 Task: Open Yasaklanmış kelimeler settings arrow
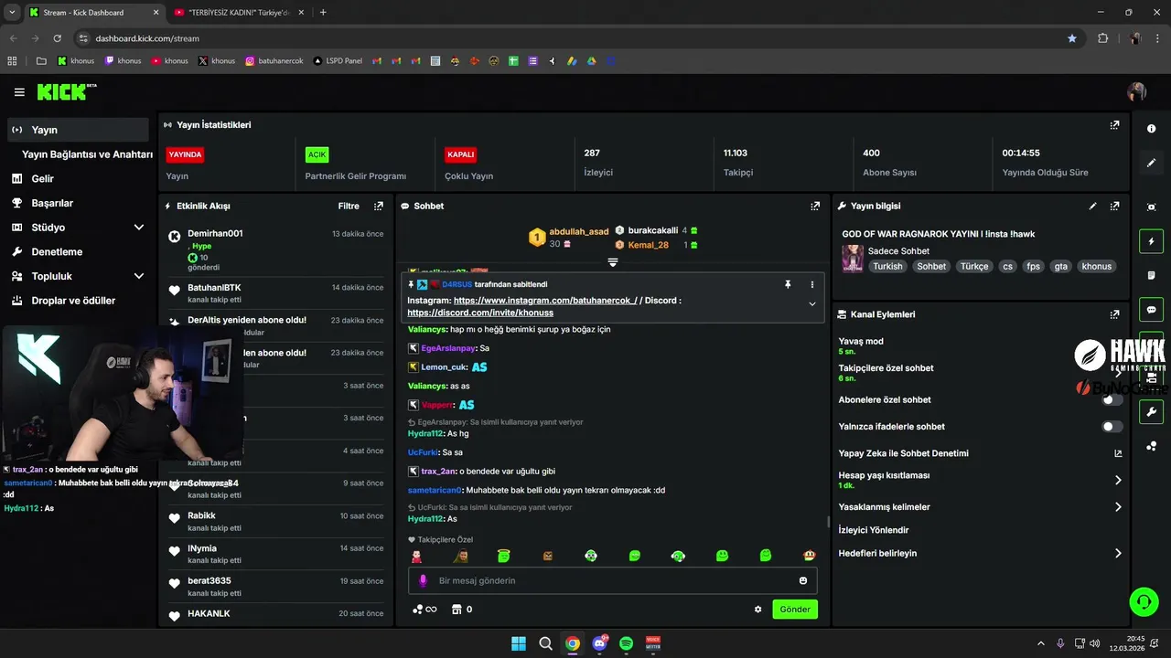click(x=1118, y=507)
